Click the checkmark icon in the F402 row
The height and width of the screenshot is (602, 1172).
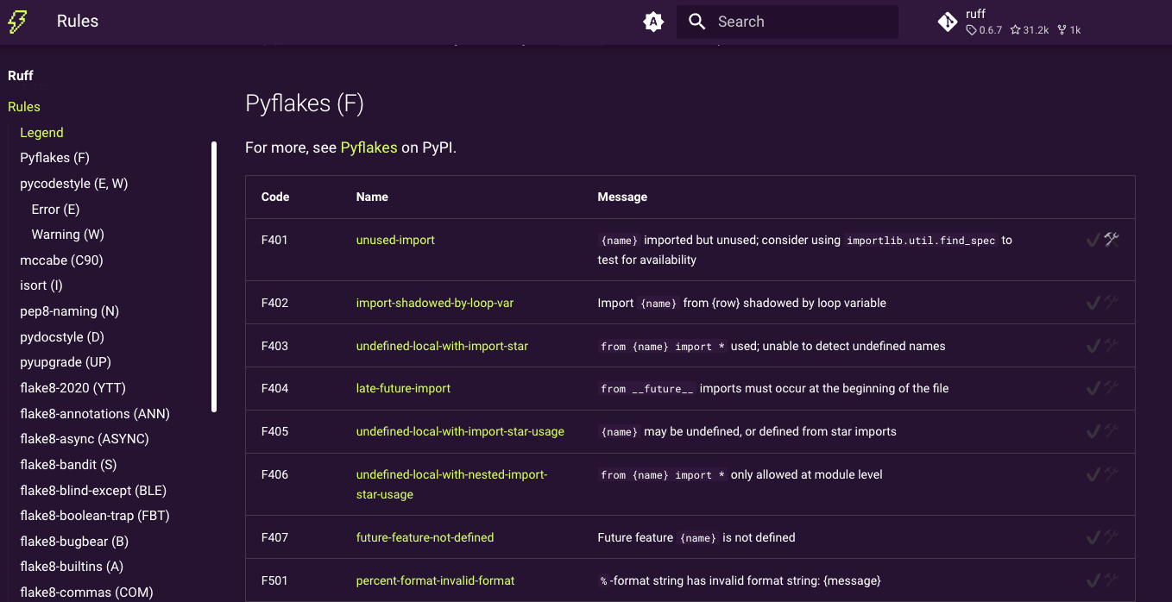click(1093, 303)
